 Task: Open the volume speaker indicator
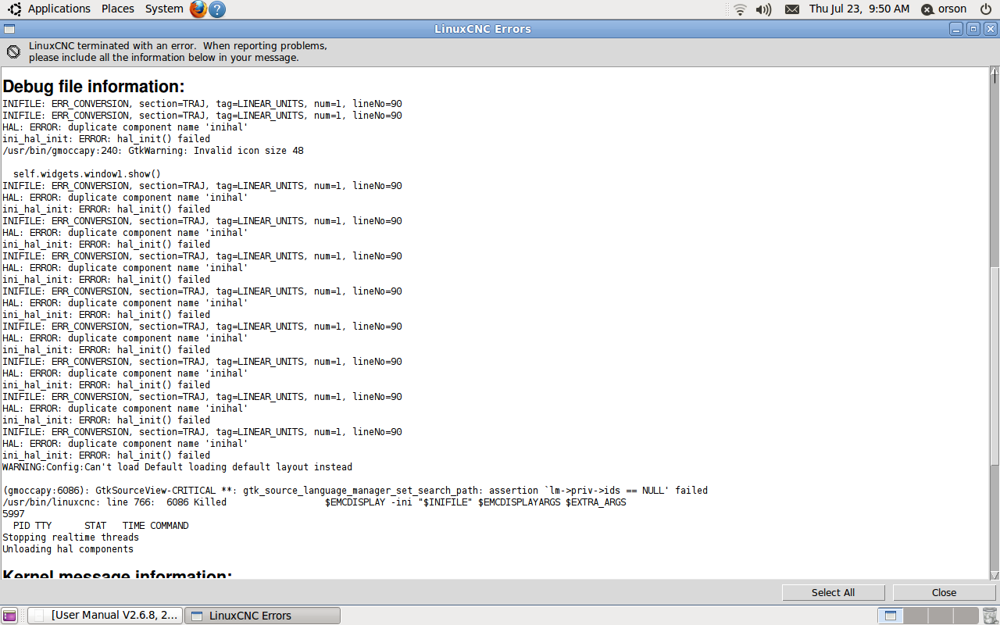coord(763,9)
